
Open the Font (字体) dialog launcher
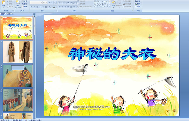pos(56,11)
